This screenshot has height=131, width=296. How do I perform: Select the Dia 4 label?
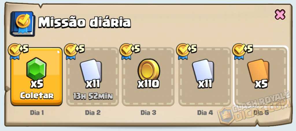tap(205, 112)
